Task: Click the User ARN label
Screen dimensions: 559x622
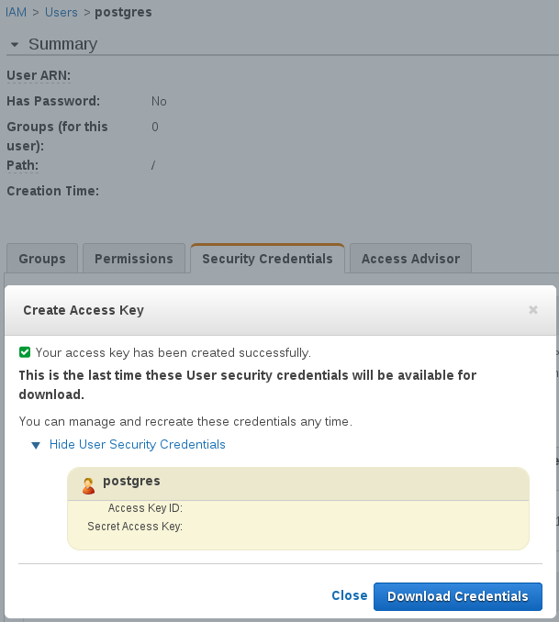Action: point(39,75)
